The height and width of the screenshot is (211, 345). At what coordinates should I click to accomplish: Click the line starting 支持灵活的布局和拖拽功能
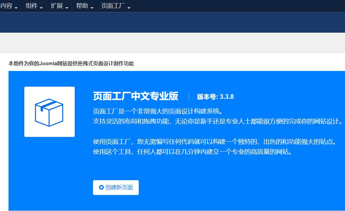[218, 121]
